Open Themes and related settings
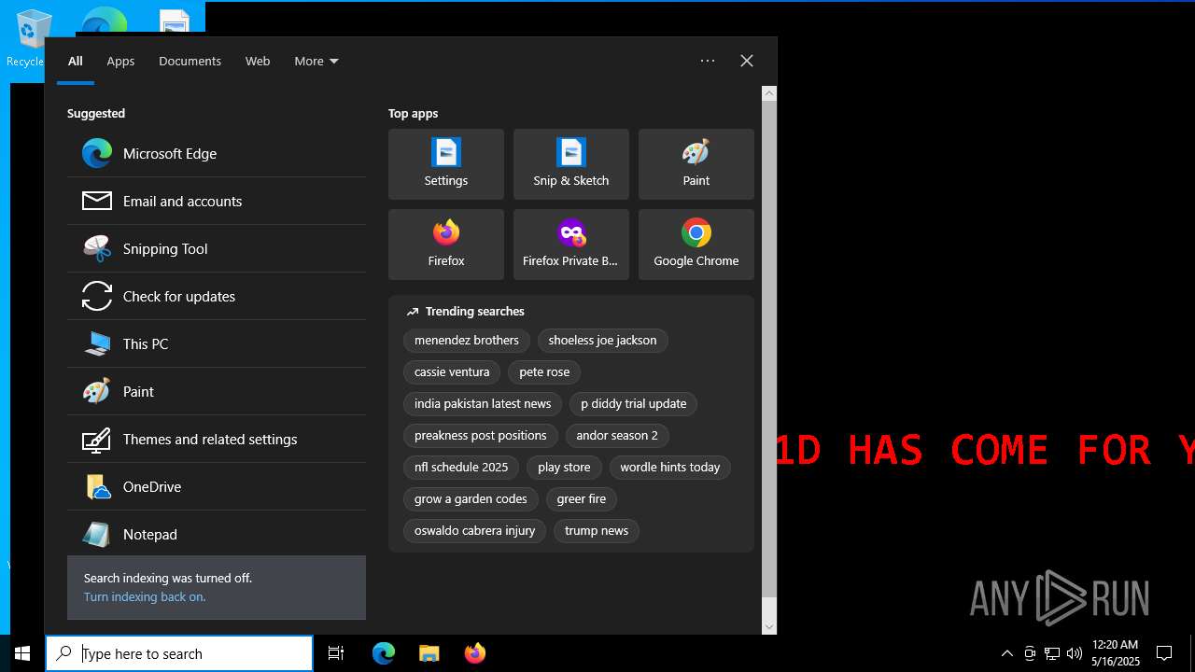 [x=217, y=439]
